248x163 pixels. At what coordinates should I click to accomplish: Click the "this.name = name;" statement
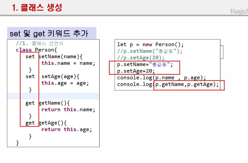point(68,63)
